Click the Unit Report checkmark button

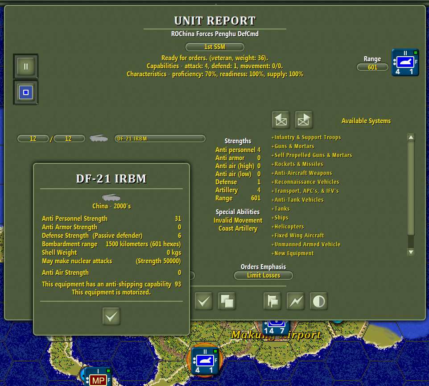203,301
